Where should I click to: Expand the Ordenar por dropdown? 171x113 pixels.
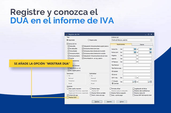[x=151, y=40]
